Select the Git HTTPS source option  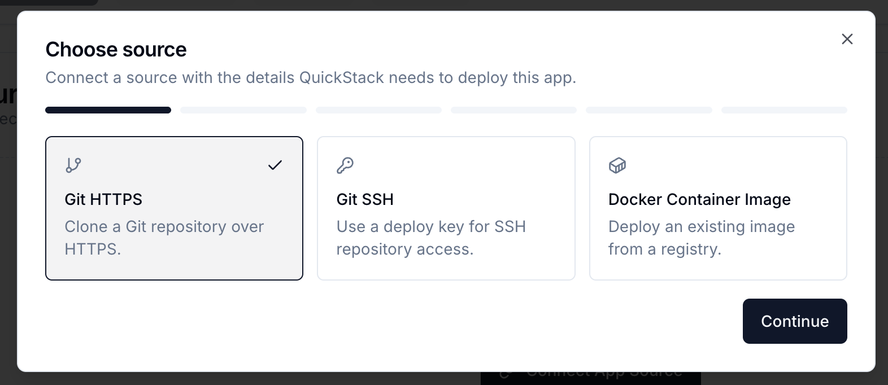[174, 208]
